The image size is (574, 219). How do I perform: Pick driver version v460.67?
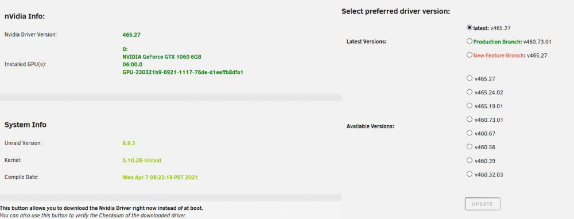click(470, 133)
